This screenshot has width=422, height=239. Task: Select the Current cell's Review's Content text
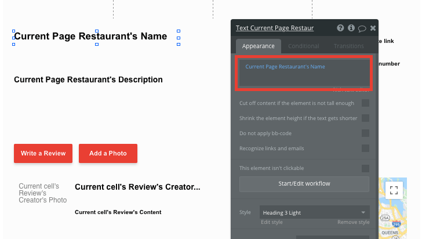click(118, 212)
